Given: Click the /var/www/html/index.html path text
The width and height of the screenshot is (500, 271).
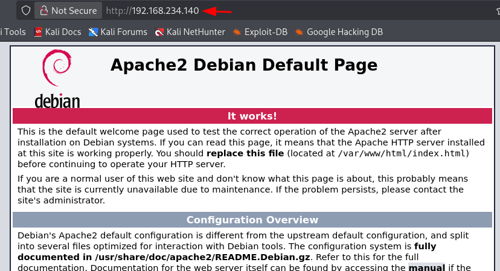Looking at the screenshot, I should 402,153.
